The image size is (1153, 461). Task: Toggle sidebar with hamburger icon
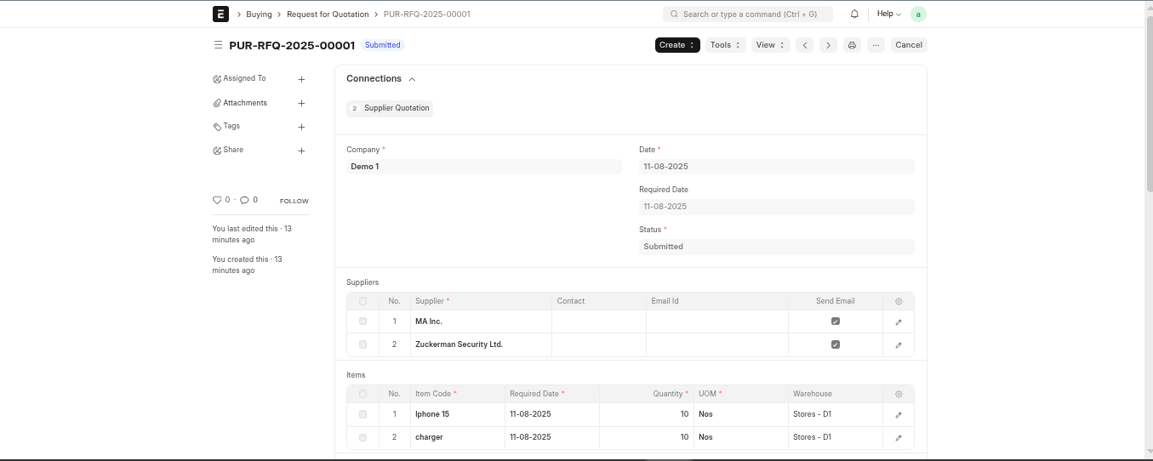pos(219,45)
